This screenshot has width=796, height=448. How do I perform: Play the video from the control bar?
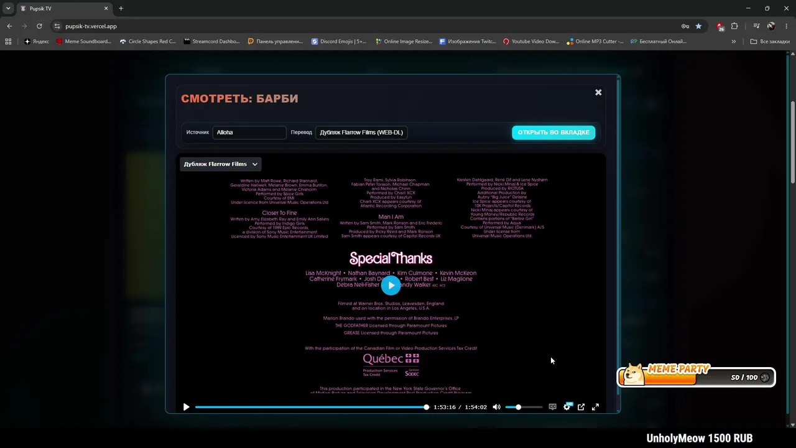186,407
